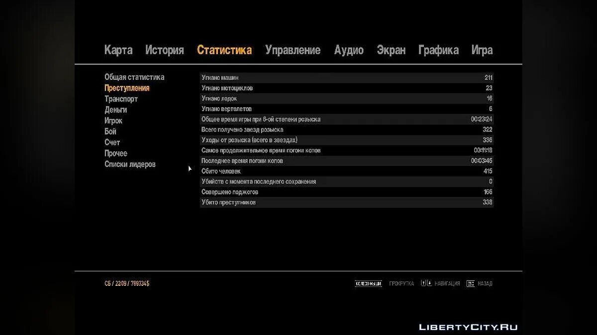
Task: Click the Прокрутка hint label
Action: (401, 284)
